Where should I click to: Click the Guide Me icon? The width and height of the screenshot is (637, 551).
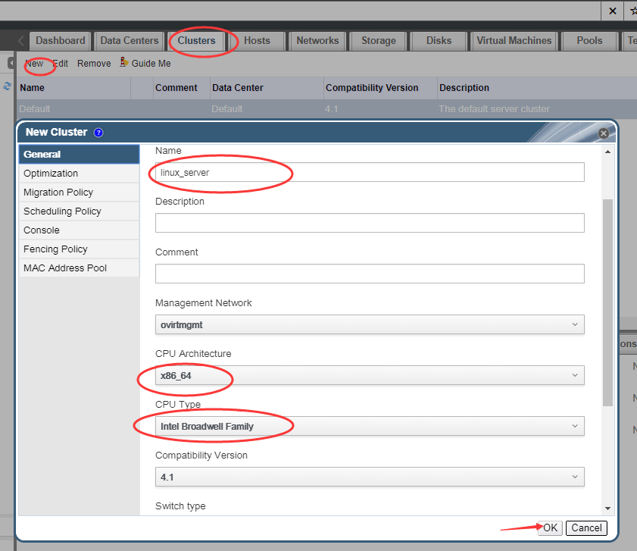pyautogui.click(x=124, y=62)
